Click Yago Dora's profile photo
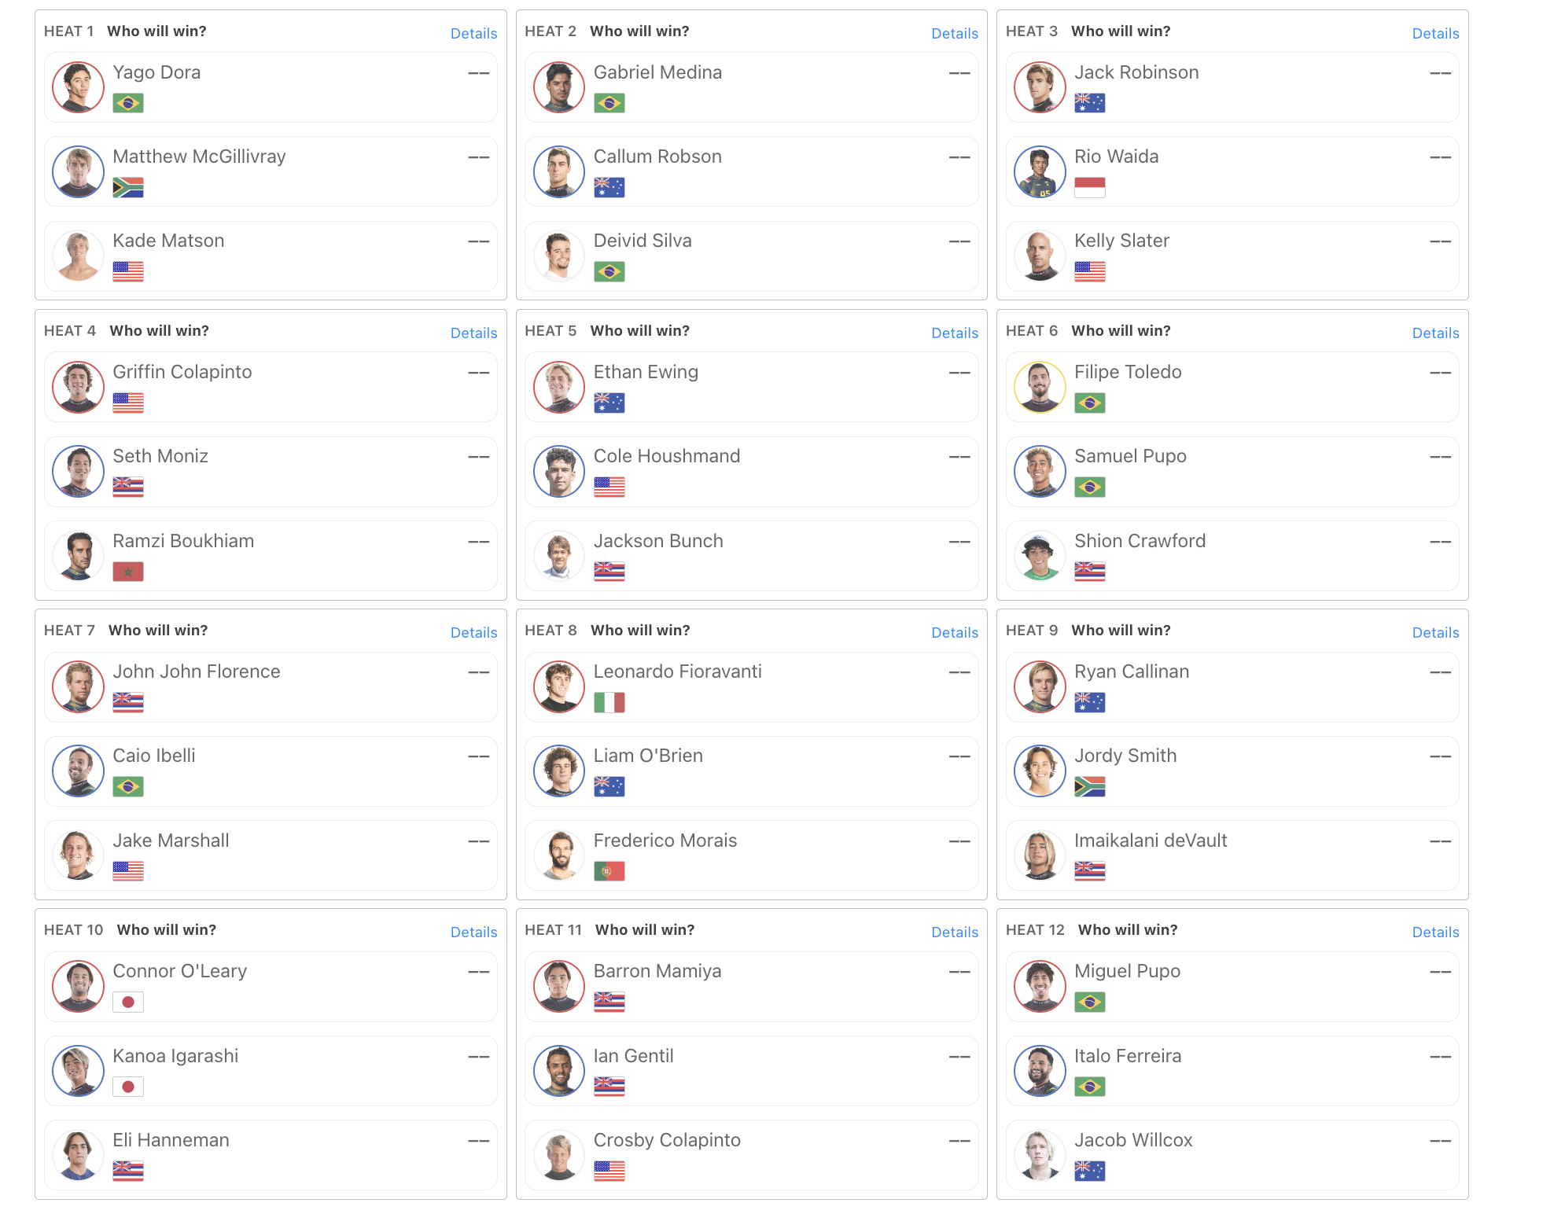1565x1225 pixels. coord(78,87)
